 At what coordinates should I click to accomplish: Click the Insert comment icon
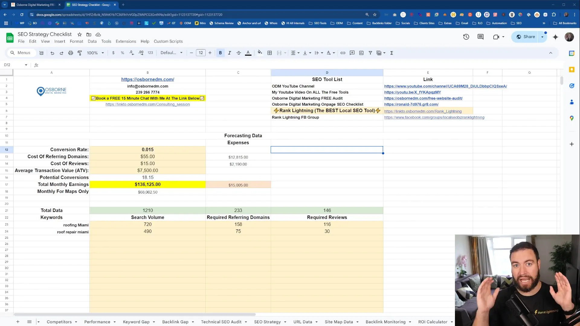pyautogui.click(x=352, y=53)
